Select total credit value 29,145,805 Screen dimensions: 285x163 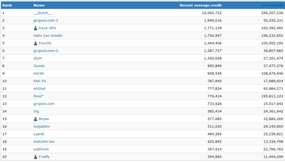(x=273, y=127)
